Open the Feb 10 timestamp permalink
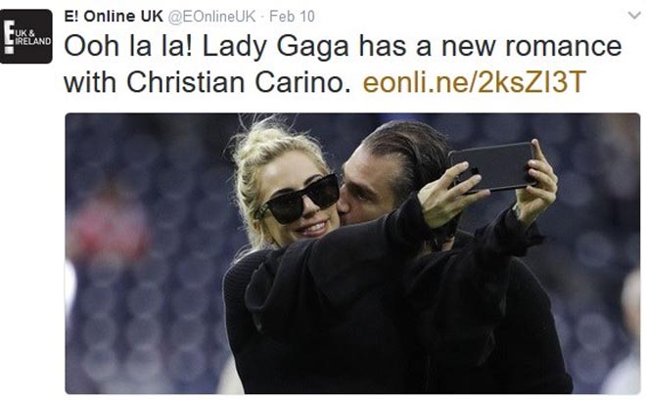Screen dimensions: 646x400 pyautogui.click(x=292, y=17)
